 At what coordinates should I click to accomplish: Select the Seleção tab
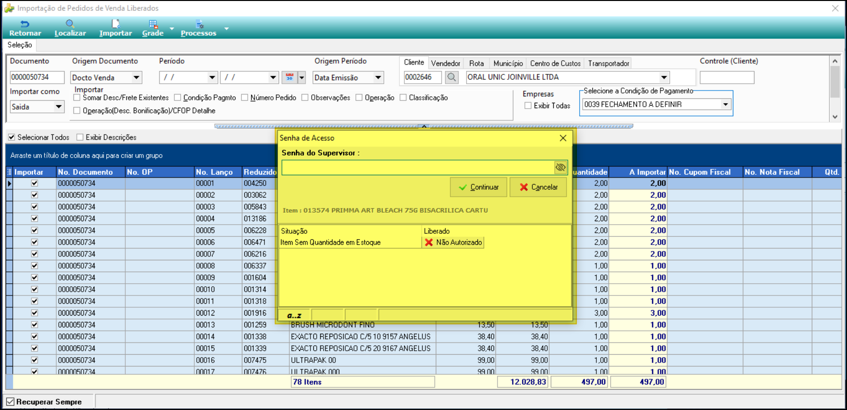(20, 45)
